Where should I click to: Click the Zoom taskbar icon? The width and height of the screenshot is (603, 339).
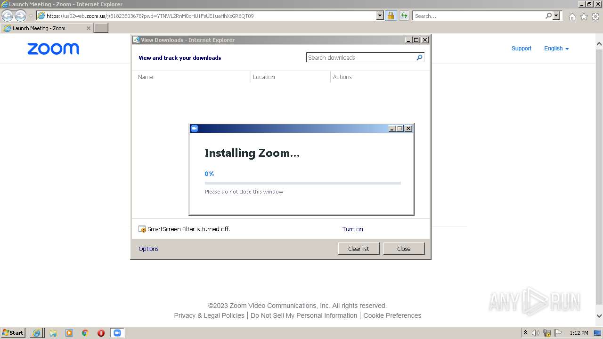pyautogui.click(x=117, y=333)
